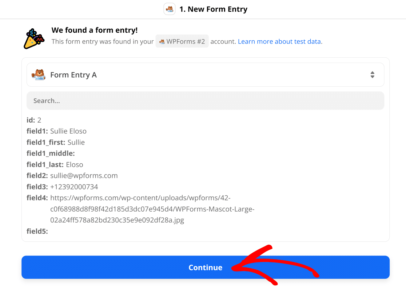Click the WPForms icon in the step header
The width and height of the screenshot is (406, 294).
170,9
